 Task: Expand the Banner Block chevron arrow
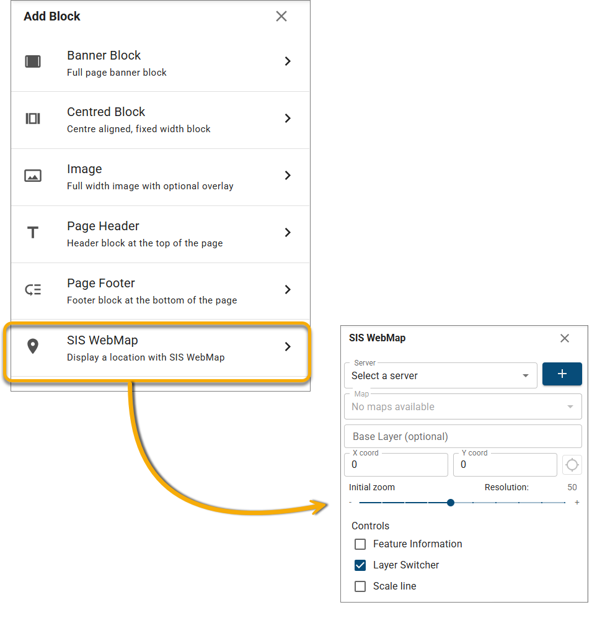click(x=288, y=61)
